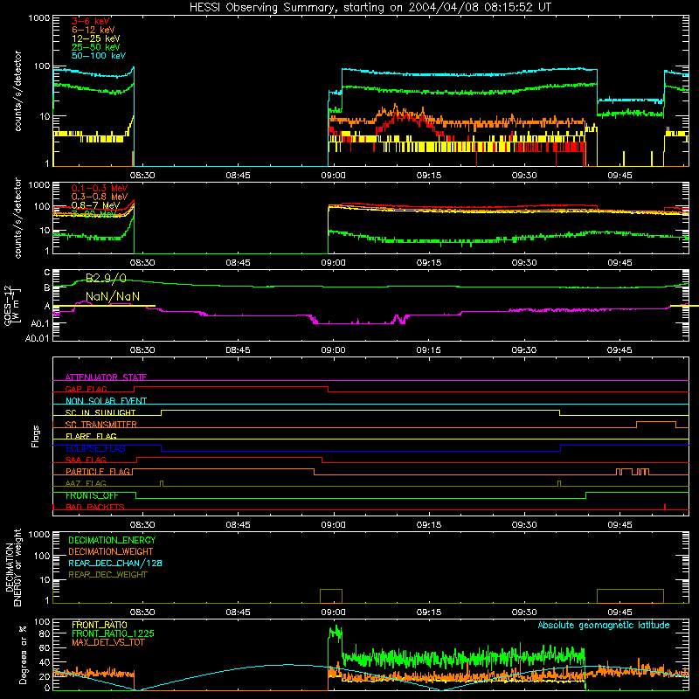Pick the 50-100 keV legend label

99,56
